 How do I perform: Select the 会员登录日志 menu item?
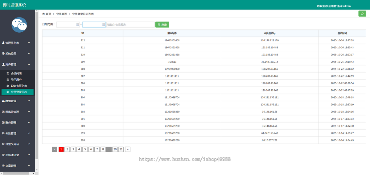click(18, 92)
